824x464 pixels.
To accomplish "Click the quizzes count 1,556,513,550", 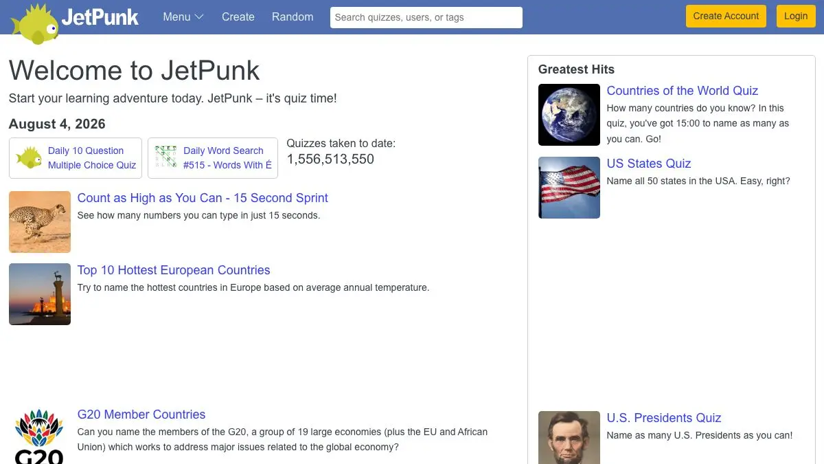I will coord(330,159).
